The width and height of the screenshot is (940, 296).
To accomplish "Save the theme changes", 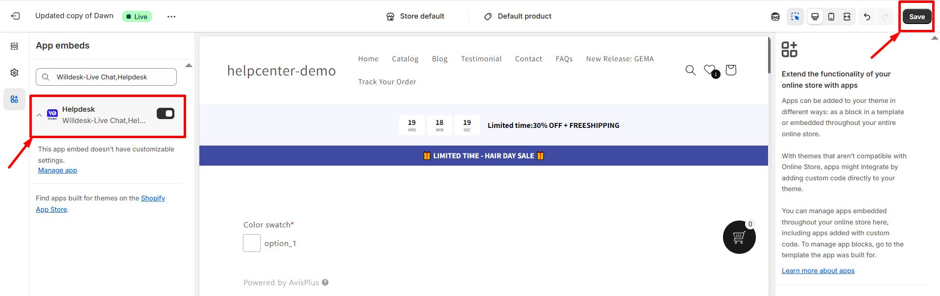I will click(x=916, y=17).
